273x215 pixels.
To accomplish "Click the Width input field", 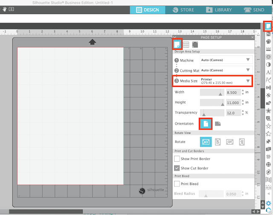I will click(x=233, y=93).
